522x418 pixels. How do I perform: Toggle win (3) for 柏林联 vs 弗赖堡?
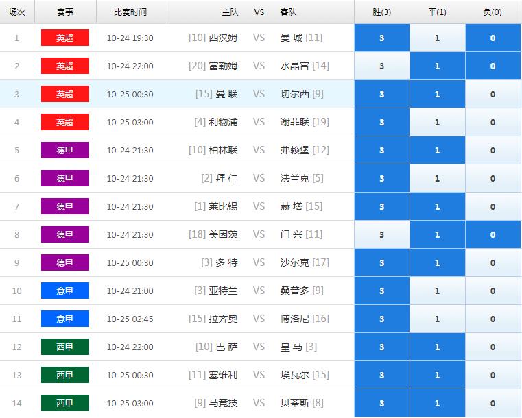pyautogui.click(x=382, y=150)
